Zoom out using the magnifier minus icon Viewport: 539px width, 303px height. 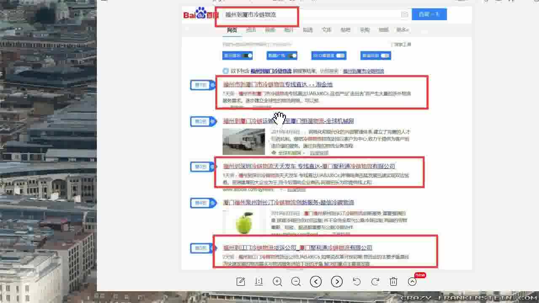pos(296,282)
